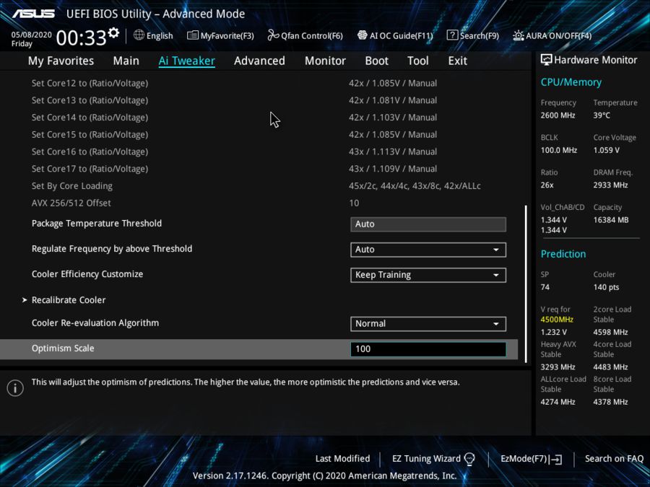Viewport: 650px width, 487px height.
Task: Go to the Exit tab
Action: tap(458, 61)
